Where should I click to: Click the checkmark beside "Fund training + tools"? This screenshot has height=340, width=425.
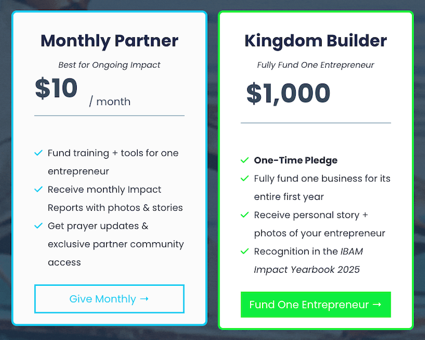coord(38,153)
